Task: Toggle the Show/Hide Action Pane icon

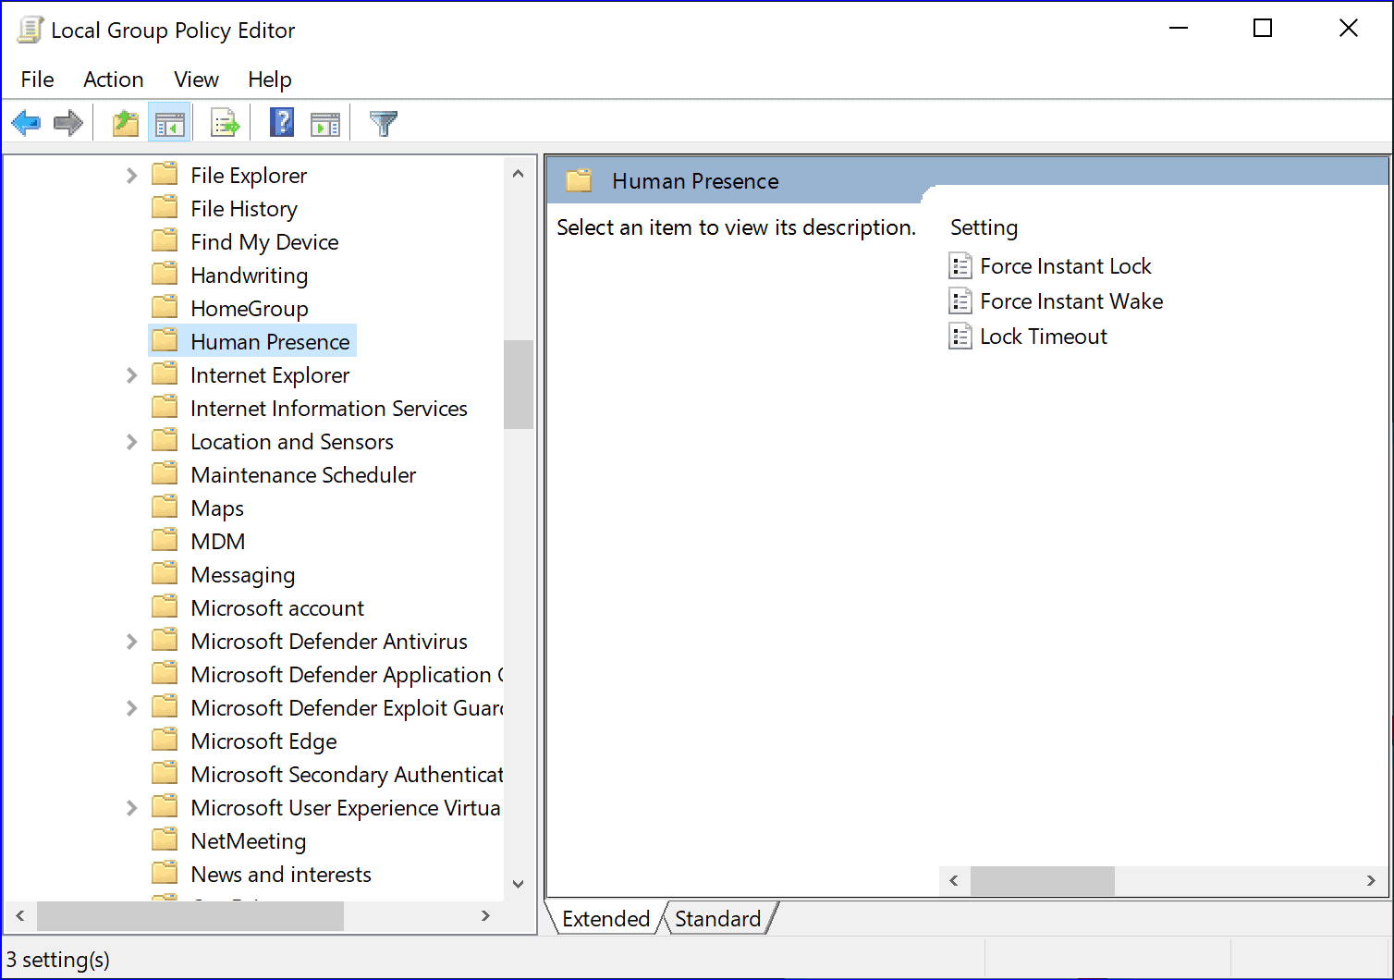Action: coord(324,123)
